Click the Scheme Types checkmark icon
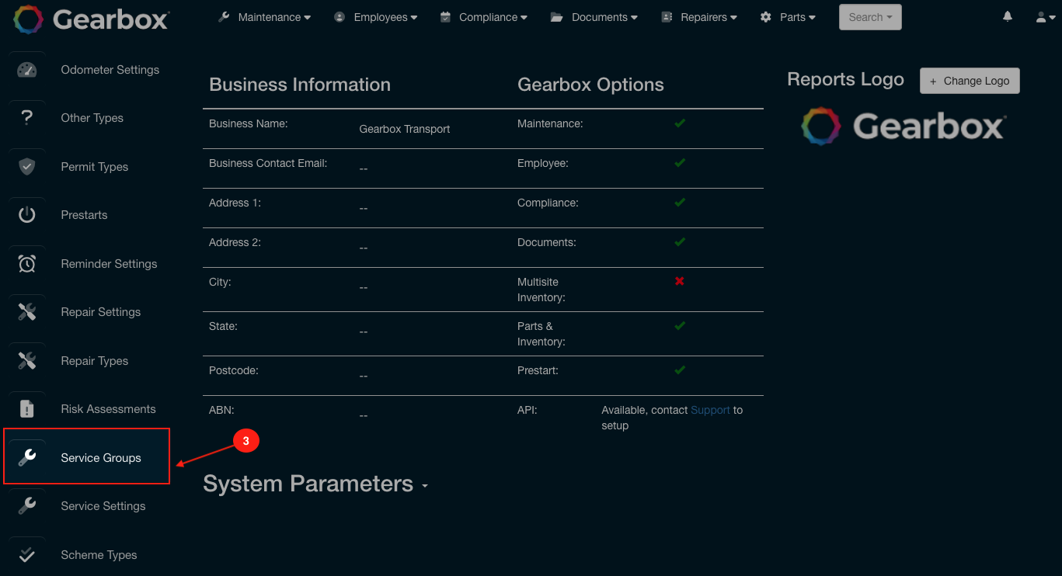The image size is (1062, 576). (x=26, y=555)
